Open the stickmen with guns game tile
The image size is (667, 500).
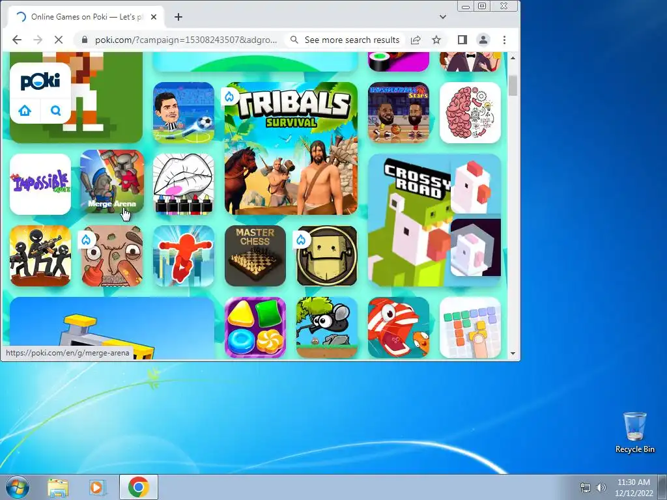coord(40,255)
